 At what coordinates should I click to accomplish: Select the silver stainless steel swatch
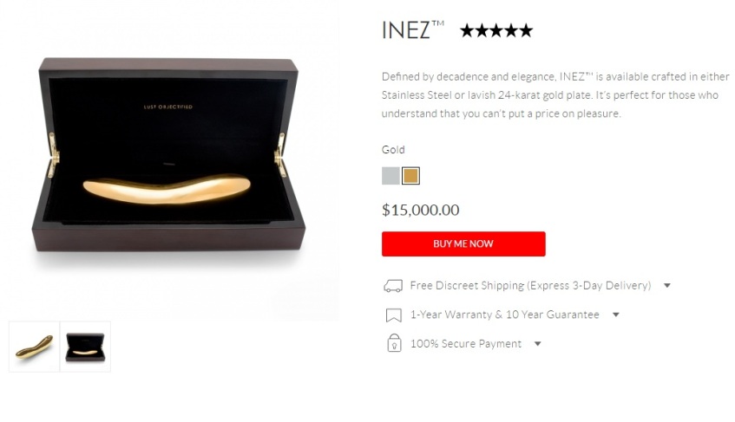tap(390, 176)
